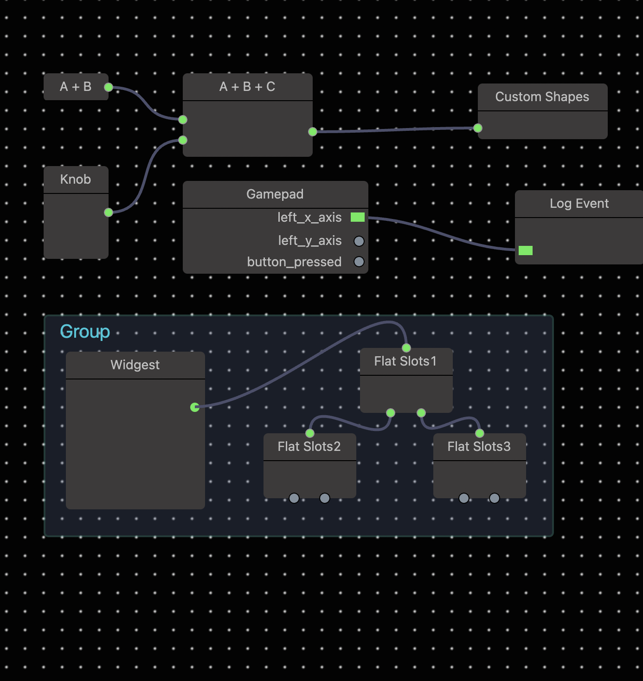Click the A + B + C input pin wired to Knob
The image size is (643, 681).
[183, 140]
